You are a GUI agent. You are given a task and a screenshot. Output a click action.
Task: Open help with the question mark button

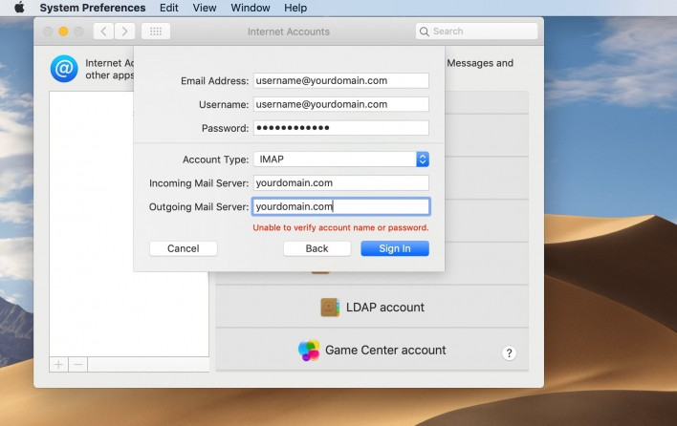point(510,353)
